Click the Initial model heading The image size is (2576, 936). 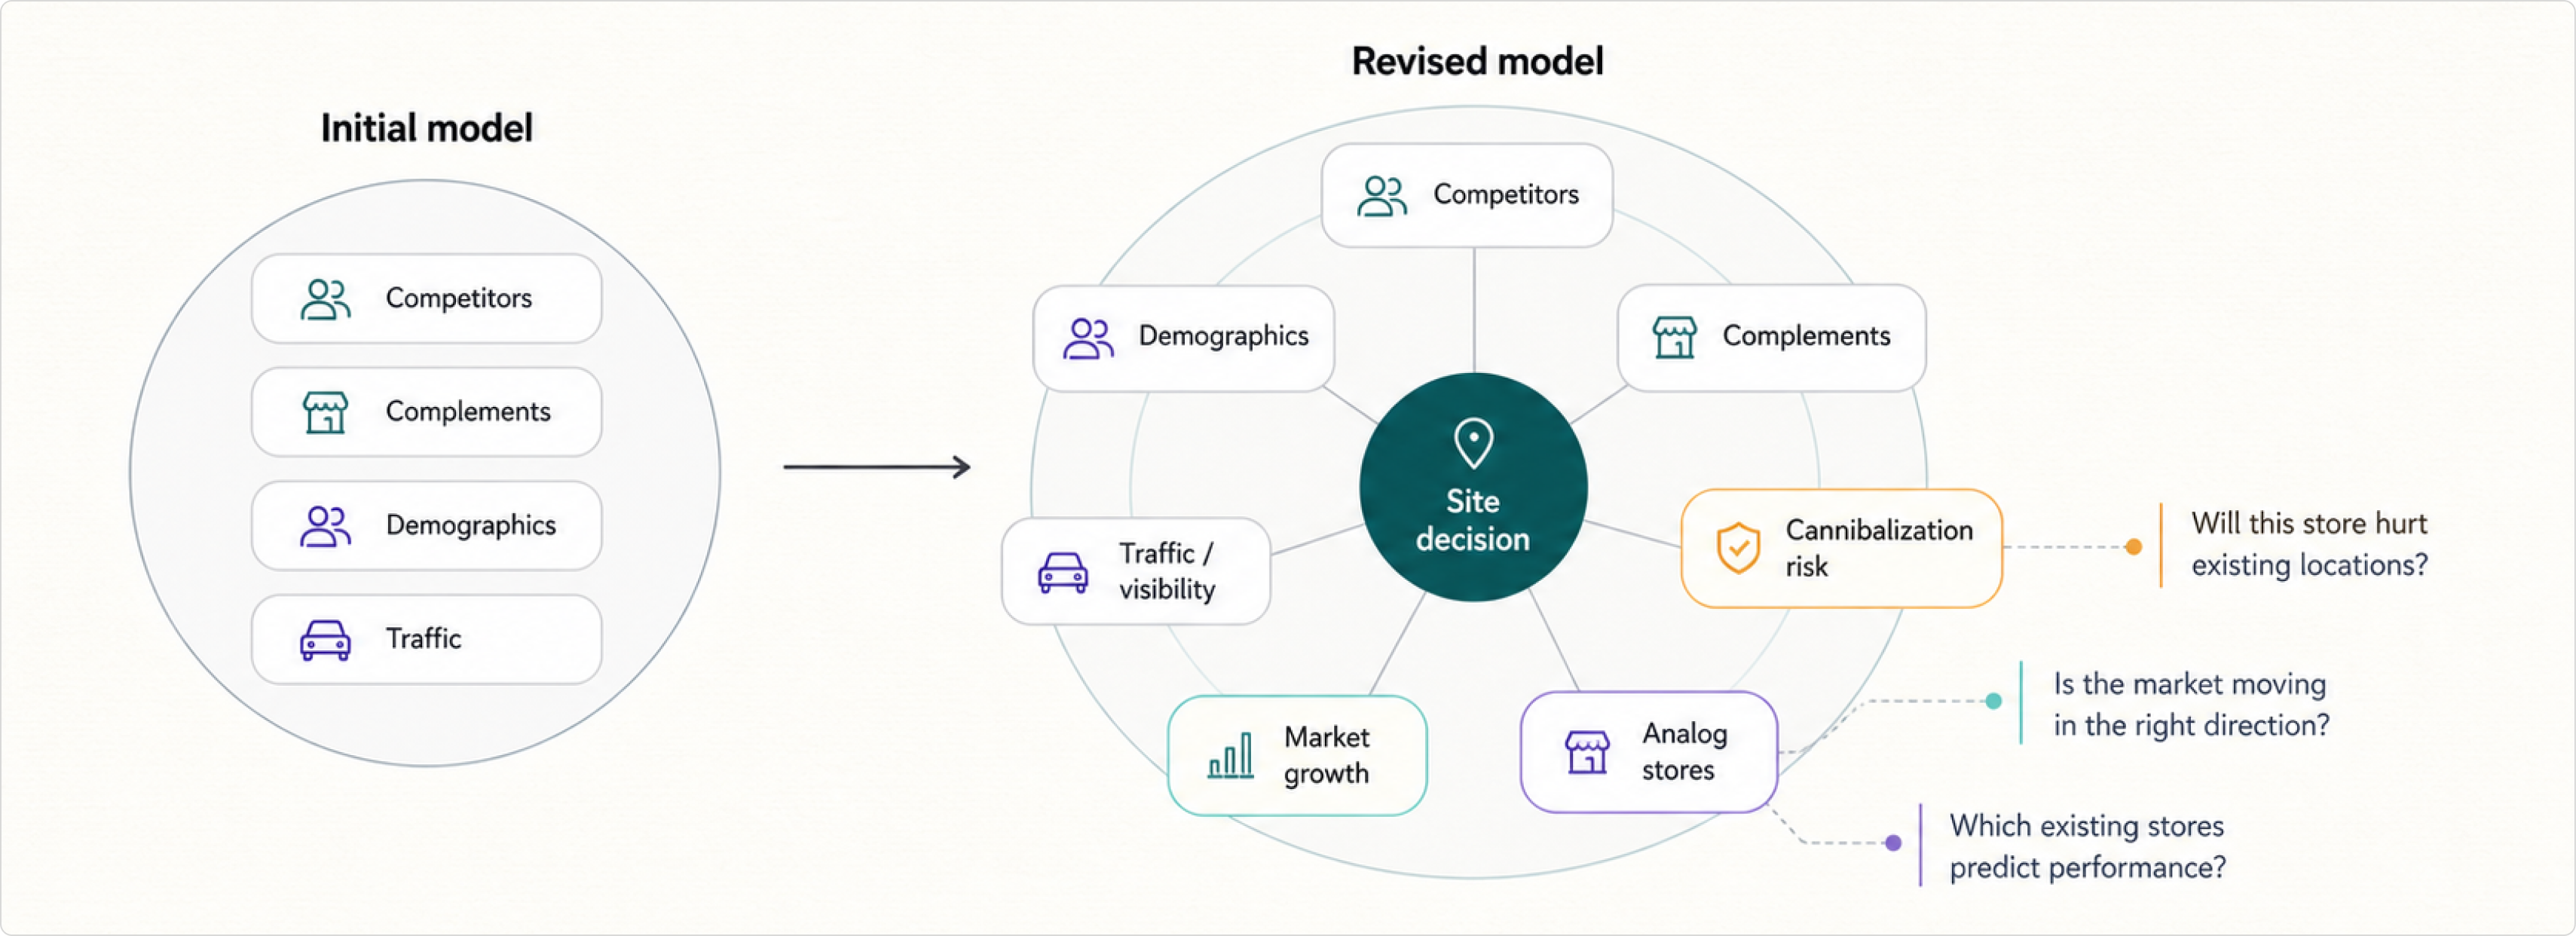coord(427,128)
